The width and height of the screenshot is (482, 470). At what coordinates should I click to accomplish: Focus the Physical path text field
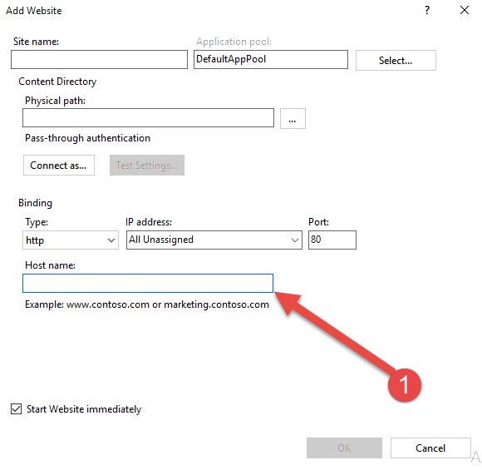(148, 117)
